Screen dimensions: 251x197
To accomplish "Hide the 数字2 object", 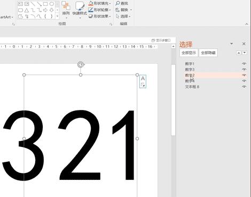I will coord(244,75).
